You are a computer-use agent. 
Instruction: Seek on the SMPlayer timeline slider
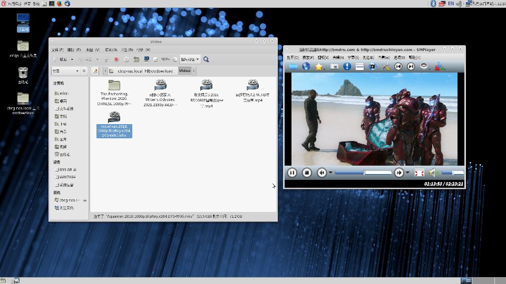[x=363, y=173]
